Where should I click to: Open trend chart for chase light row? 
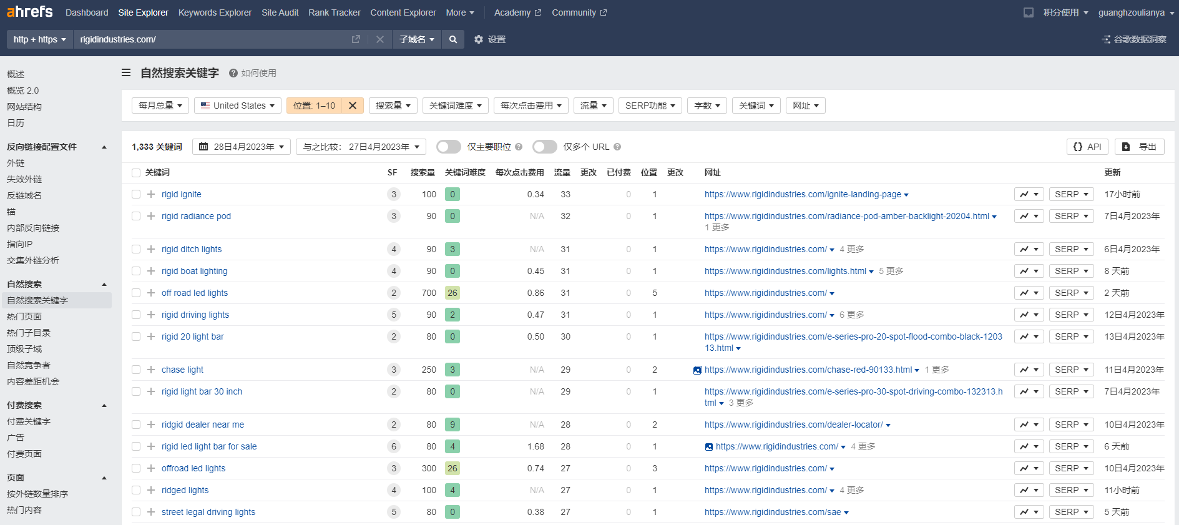click(1029, 370)
